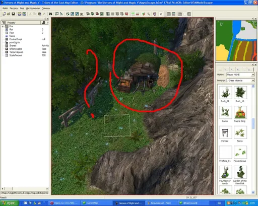Click the object palette vertical scrollbar

tap(253, 140)
